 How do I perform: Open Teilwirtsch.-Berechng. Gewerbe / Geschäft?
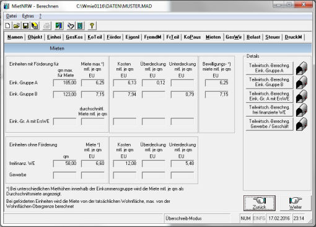point(269,124)
